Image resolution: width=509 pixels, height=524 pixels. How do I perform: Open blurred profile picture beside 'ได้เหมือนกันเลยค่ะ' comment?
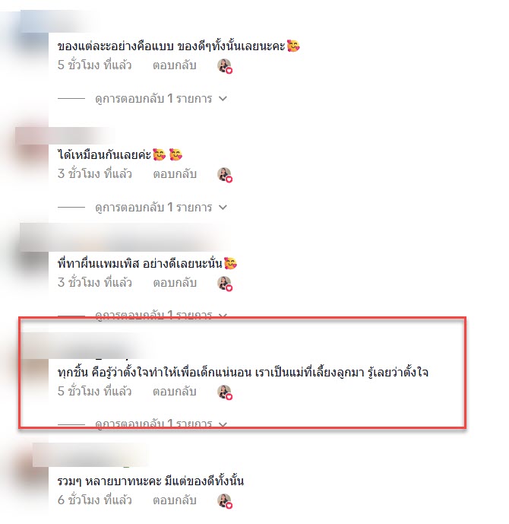tap(32, 151)
